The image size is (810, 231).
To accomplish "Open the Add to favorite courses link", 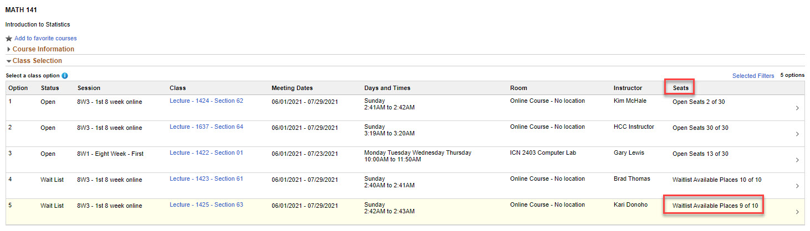I will point(45,39).
